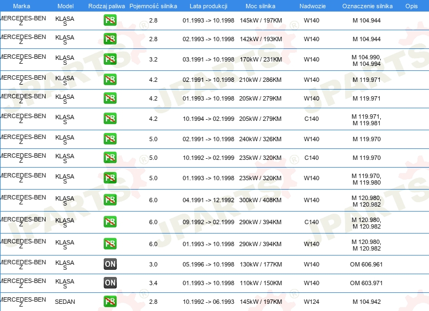Click MERCEDES-BENZ cell in the SEDAN row
This screenshot has width=429, height=311.
click(x=23, y=302)
